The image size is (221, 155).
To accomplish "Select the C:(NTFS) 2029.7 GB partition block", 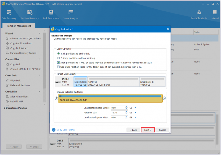I will (113, 81).
